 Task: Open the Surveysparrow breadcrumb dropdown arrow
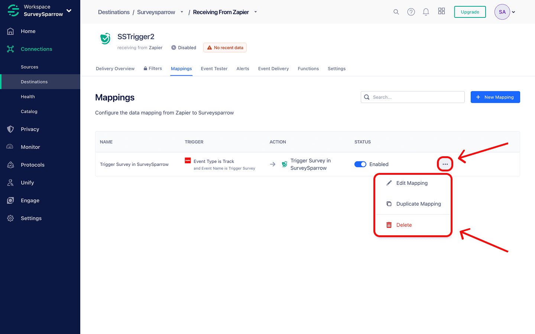pyautogui.click(x=182, y=12)
